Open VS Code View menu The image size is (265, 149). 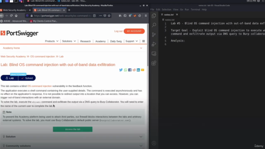click(176, 10)
